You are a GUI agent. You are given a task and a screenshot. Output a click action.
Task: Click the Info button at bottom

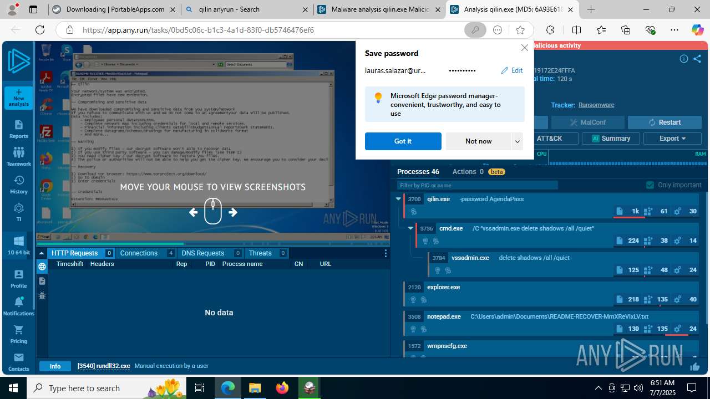coord(55,366)
